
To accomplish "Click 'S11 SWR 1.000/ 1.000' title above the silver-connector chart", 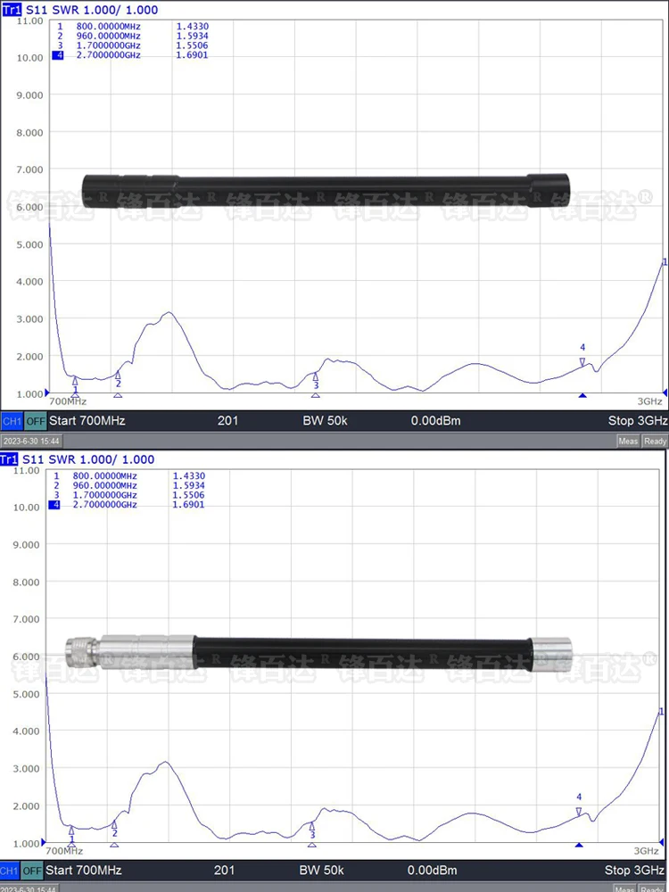I will point(88,459).
